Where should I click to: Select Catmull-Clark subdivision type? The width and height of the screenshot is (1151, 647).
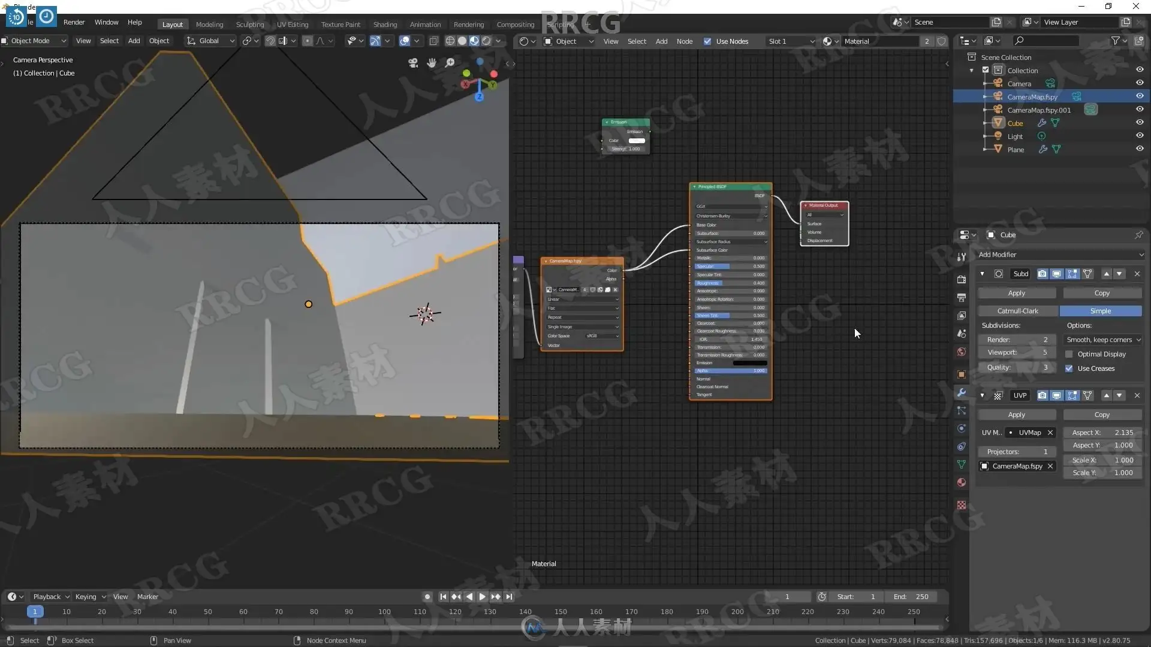pyautogui.click(x=1017, y=311)
